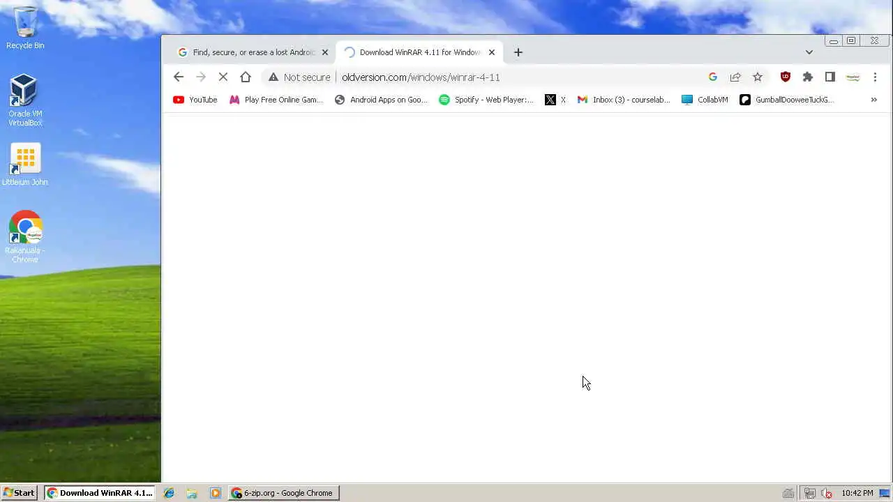
Task: Close the Download WinRAR 4.11 tab
Action: (492, 52)
